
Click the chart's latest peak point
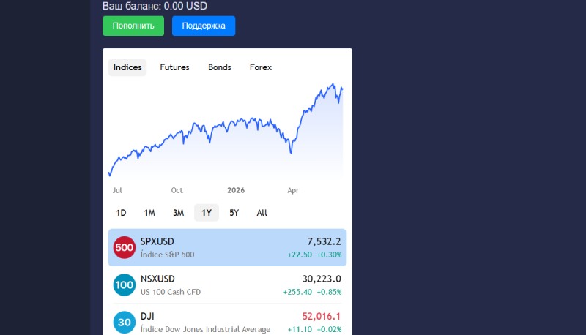pos(333,84)
